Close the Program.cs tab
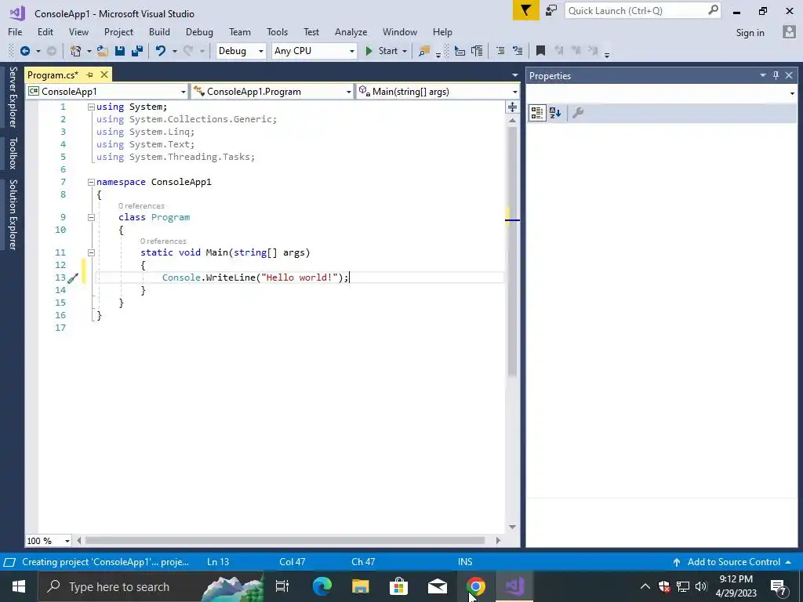The height and width of the screenshot is (602, 803). coord(104,74)
